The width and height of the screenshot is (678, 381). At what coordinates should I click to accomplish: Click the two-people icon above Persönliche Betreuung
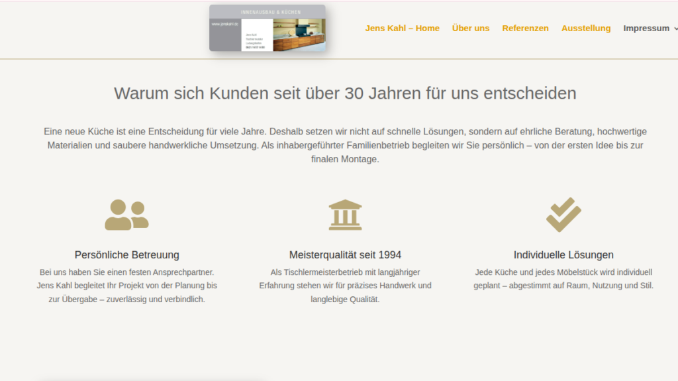[126, 215]
